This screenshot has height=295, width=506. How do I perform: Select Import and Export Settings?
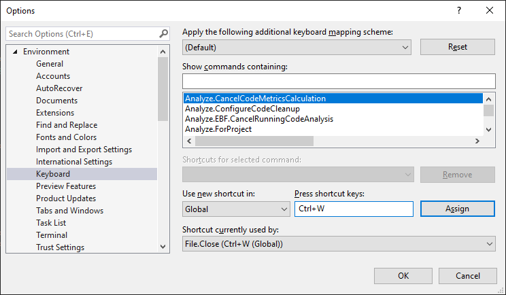pos(84,150)
